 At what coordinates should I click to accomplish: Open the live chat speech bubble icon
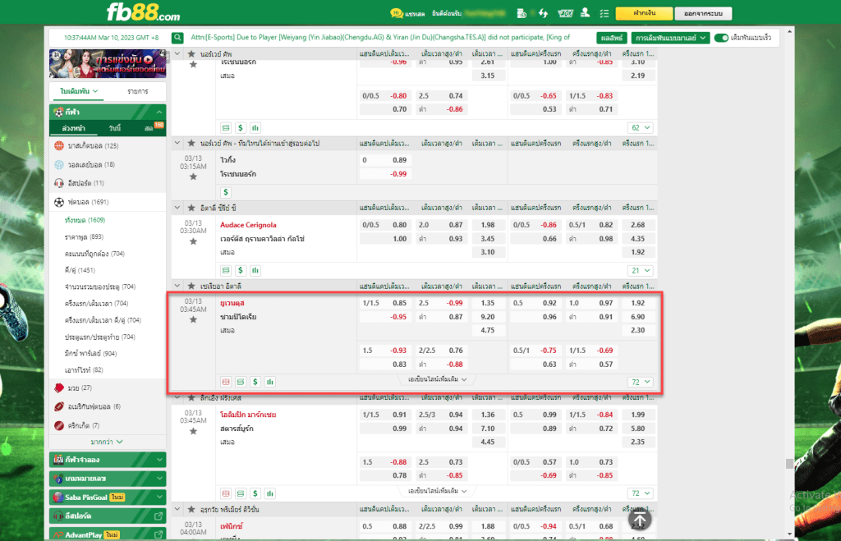[396, 14]
